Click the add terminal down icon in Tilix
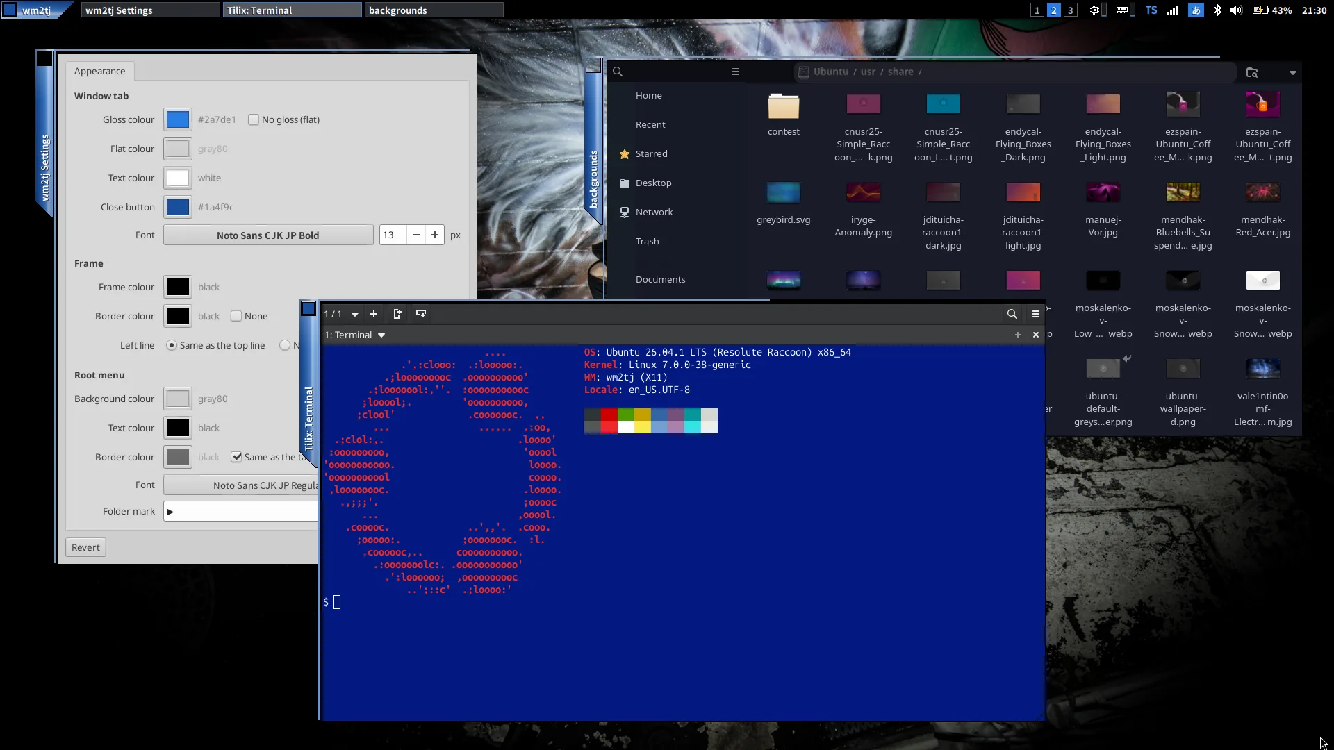This screenshot has height=750, width=1334. [x=421, y=314]
